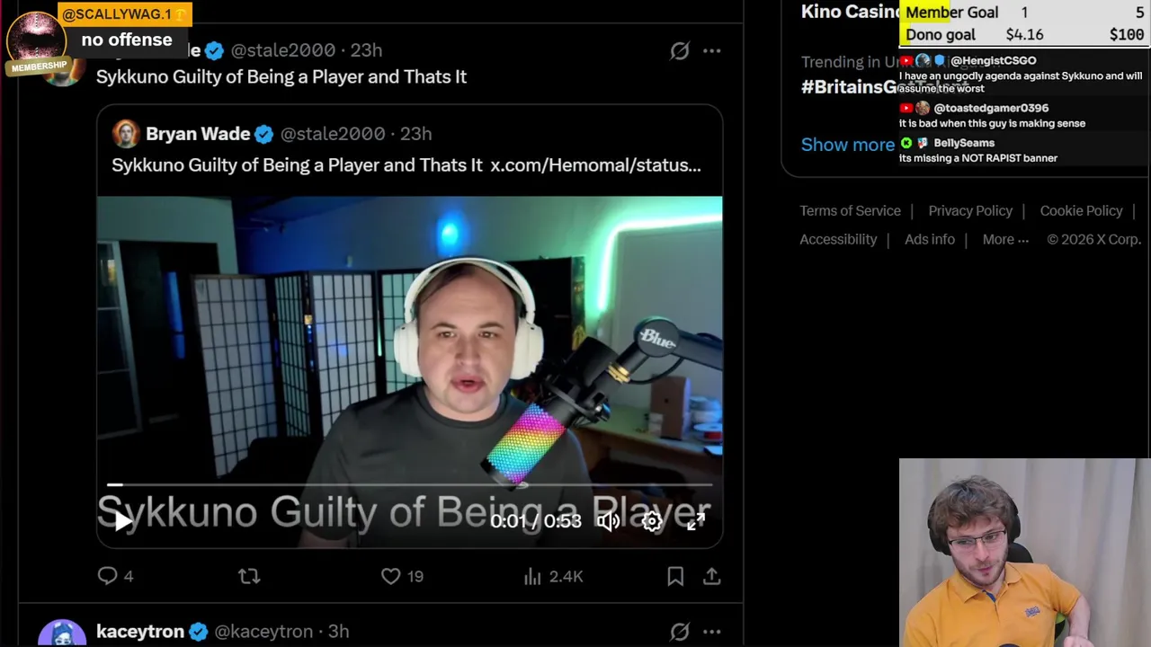Image resolution: width=1151 pixels, height=647 pixels.
Task: Bookmark the Bryan Wade tweet
Action: point(675,576)
